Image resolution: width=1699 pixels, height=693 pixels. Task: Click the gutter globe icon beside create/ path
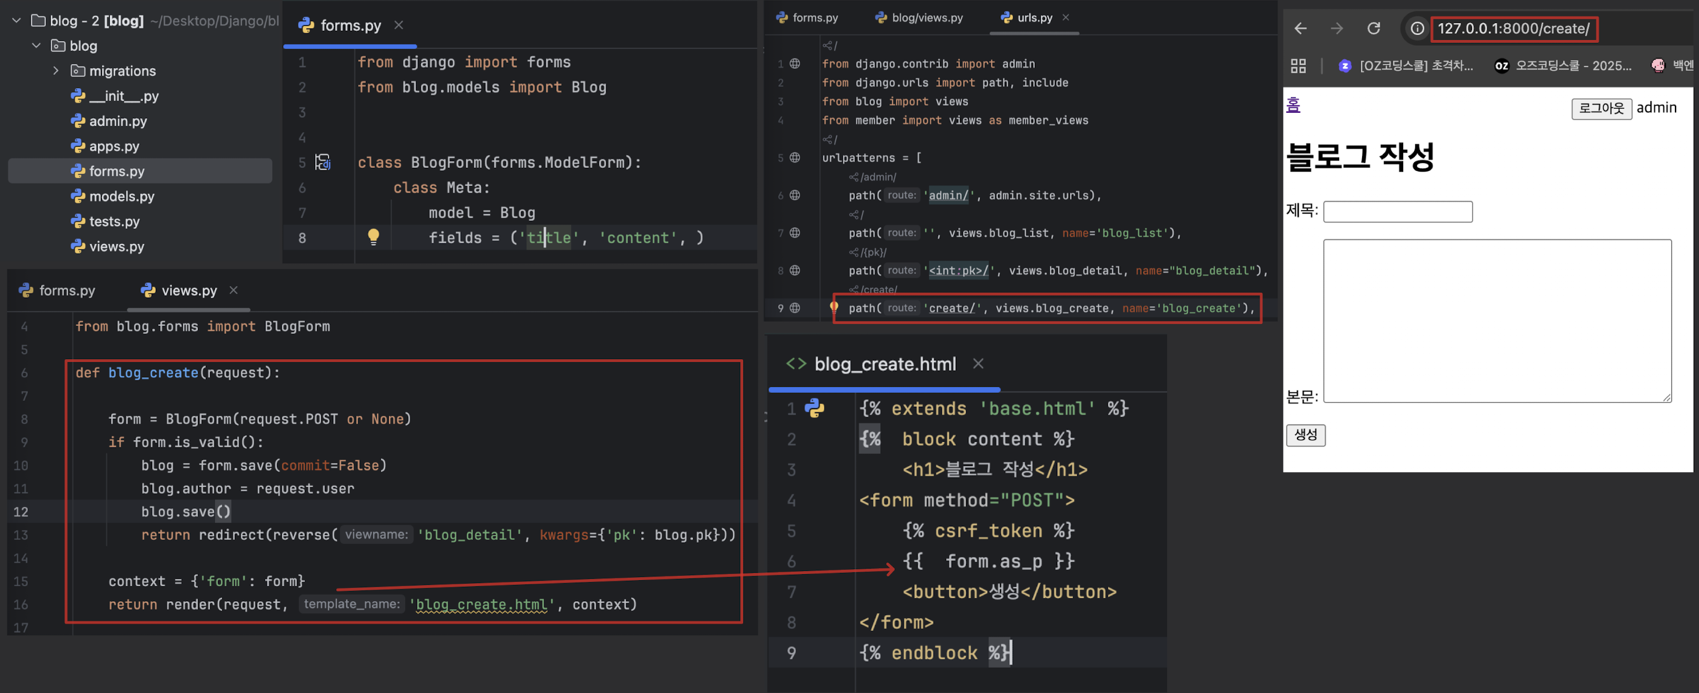click(795, 308)
